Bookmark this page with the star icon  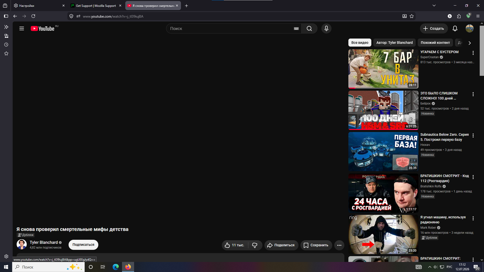pos(412,16)
